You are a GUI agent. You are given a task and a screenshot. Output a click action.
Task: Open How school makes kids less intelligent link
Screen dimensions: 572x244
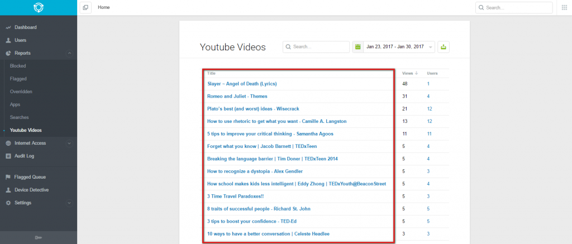pyautogui.click(x=297, y=184)
